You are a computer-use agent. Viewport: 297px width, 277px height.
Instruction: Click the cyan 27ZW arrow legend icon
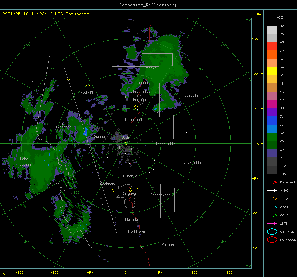click(272, 207)
